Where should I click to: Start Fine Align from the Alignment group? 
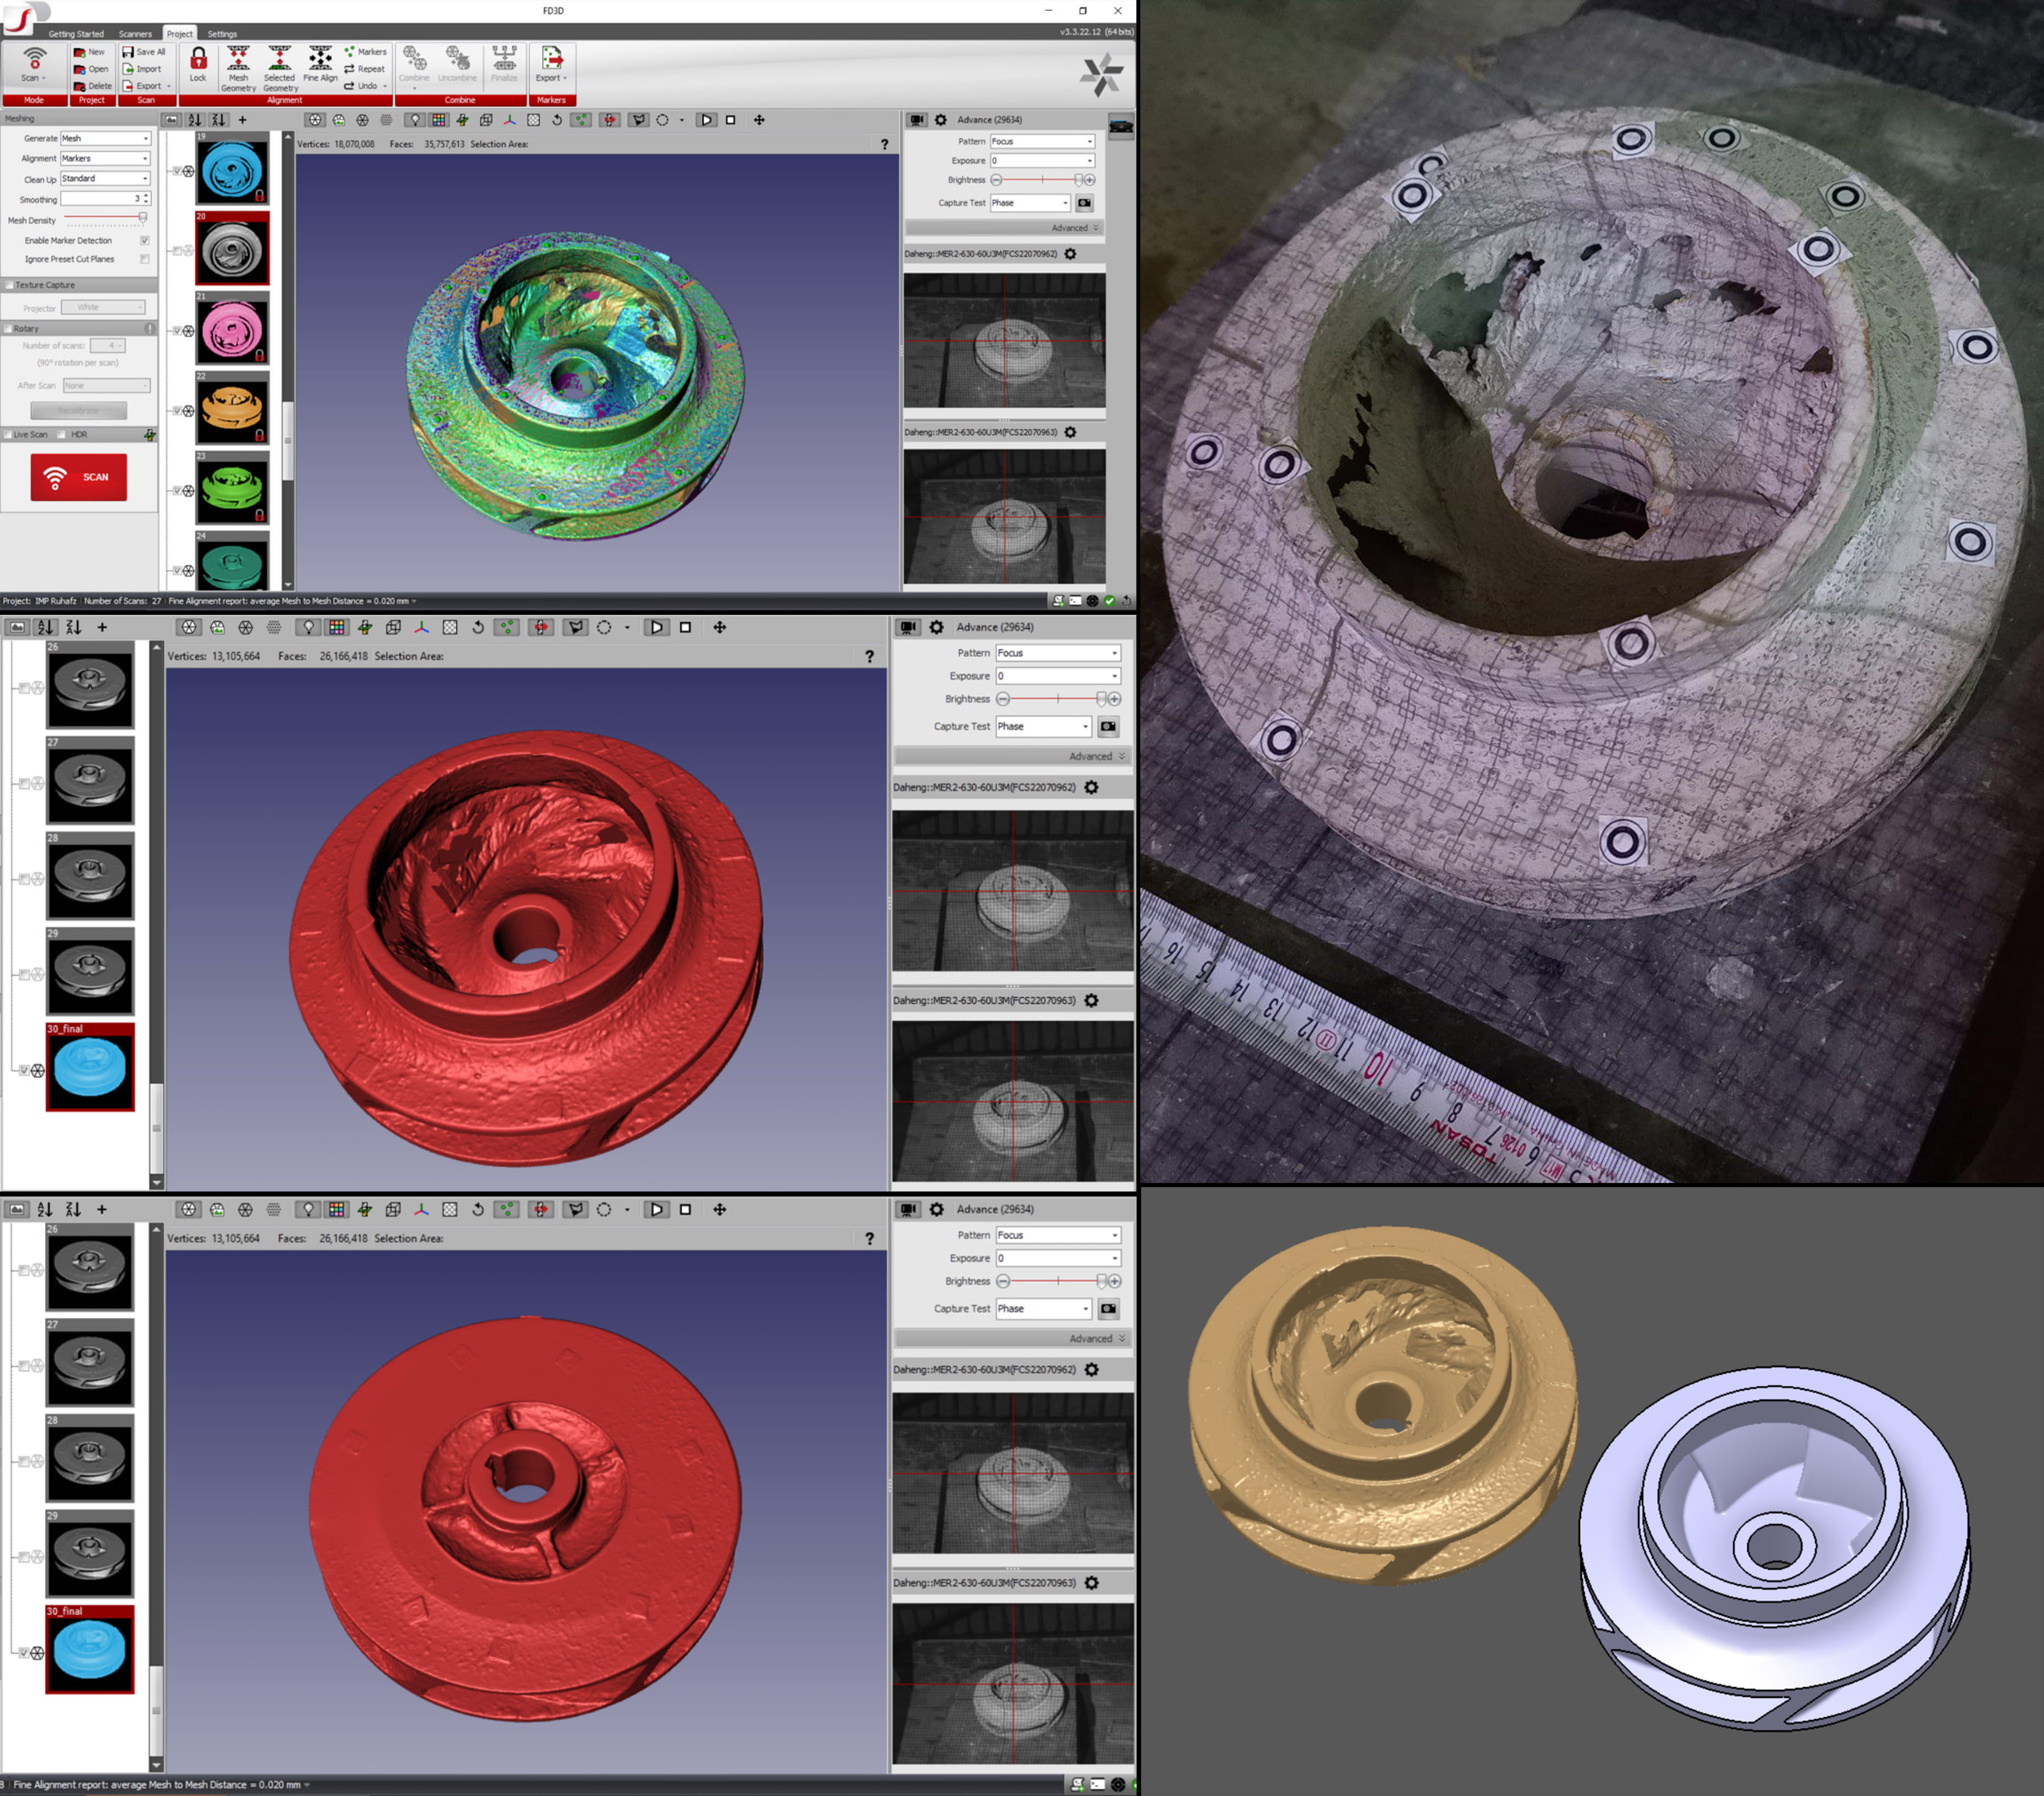[x=320, y=64]
